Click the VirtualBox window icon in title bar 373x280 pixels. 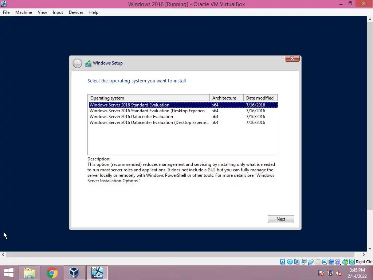[x=4, y=4]
